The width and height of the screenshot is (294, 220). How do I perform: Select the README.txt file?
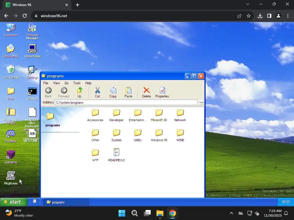pos(117,155)
